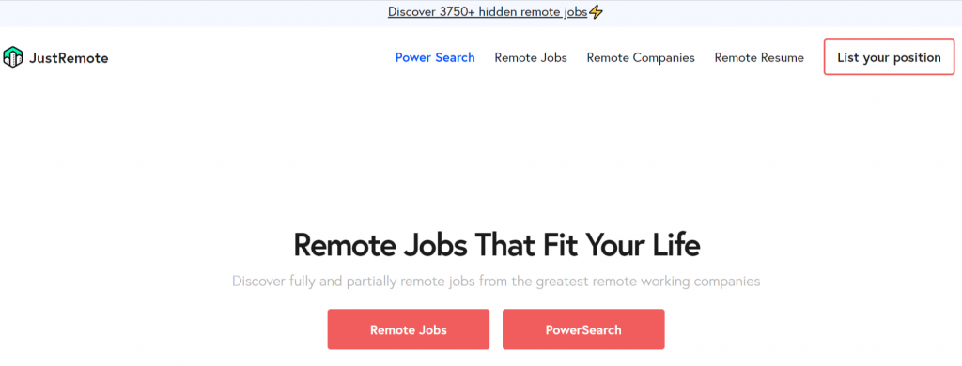Open the Remote Companies nav item
Screen dimensions: 962x366
[x=641, y=57]
